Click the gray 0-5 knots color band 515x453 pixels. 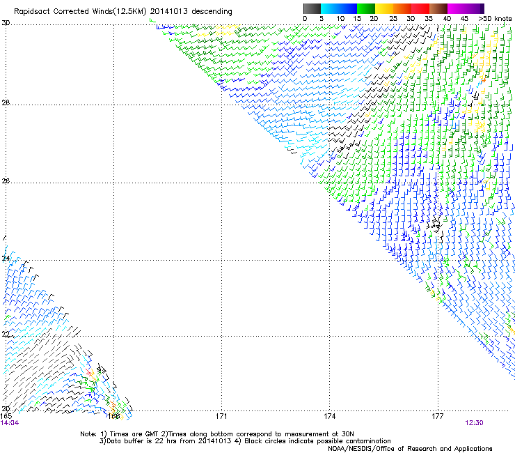tap(312, 8)
